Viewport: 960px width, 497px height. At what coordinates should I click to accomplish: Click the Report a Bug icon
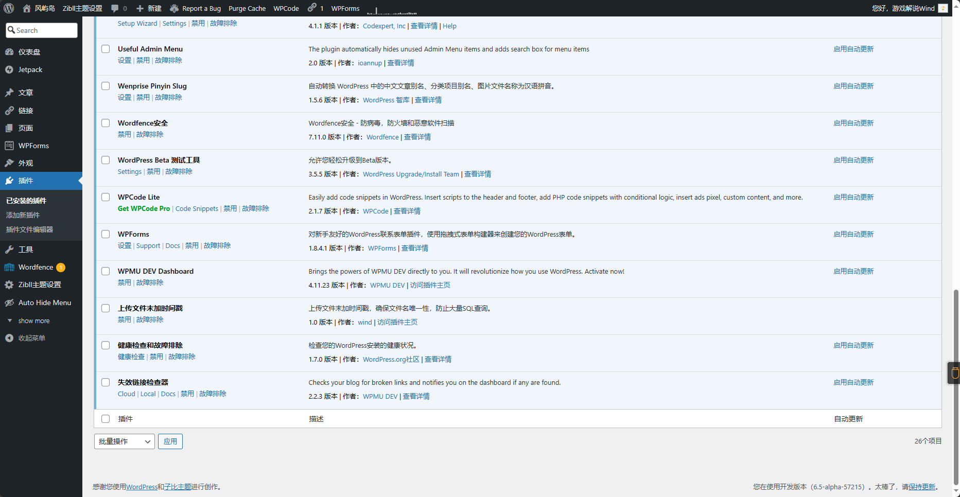coord(174,8)
